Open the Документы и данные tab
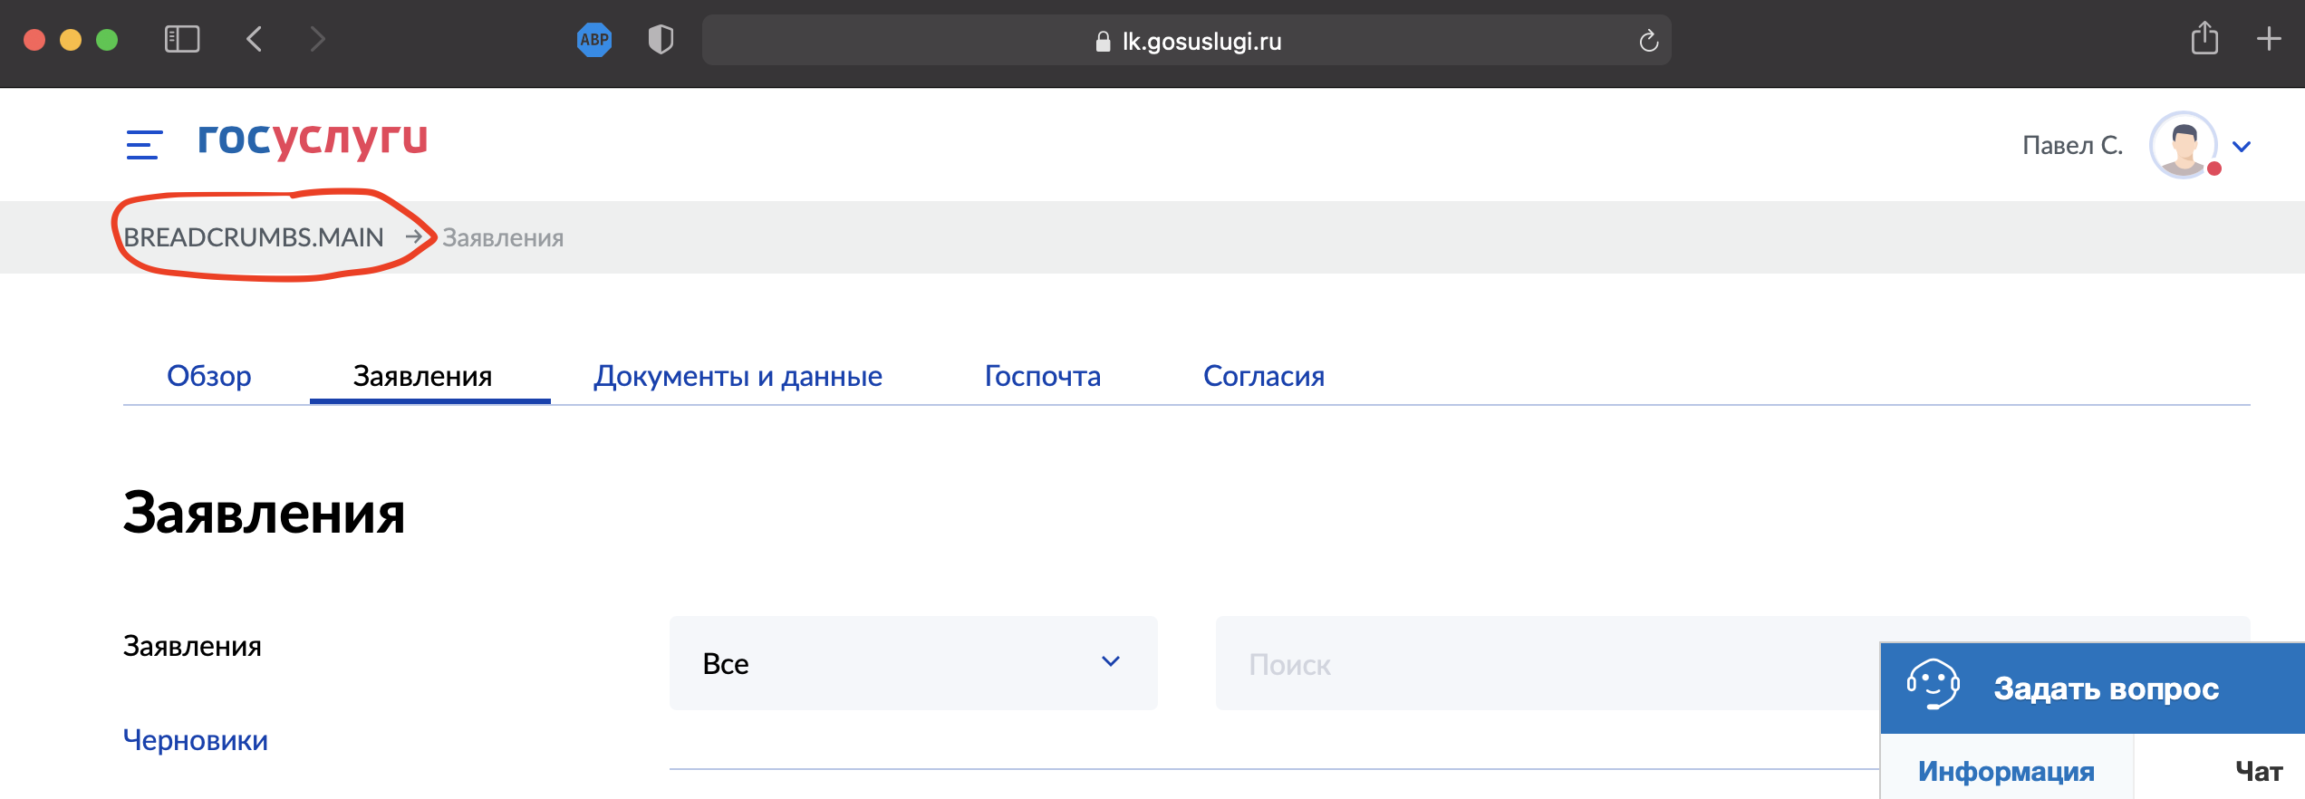2305x799 pixels. (x=738, y=376)
